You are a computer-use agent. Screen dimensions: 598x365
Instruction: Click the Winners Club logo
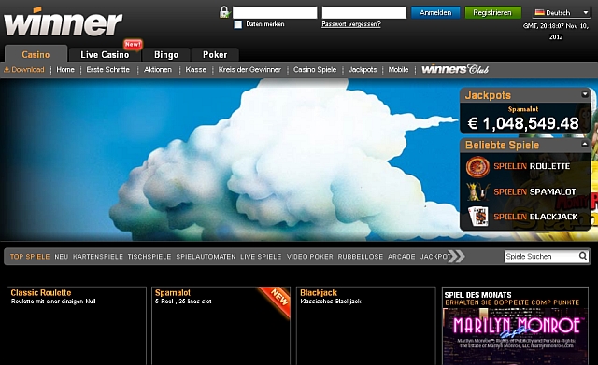(x=455, y=69)
